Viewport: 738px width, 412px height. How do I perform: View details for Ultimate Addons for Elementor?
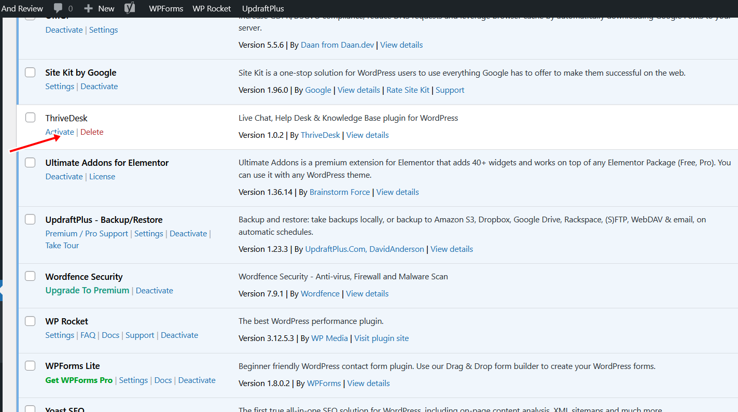click(398, 192)
